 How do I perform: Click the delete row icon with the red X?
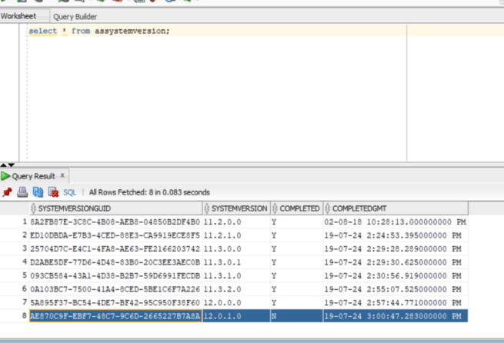point(53,192)
